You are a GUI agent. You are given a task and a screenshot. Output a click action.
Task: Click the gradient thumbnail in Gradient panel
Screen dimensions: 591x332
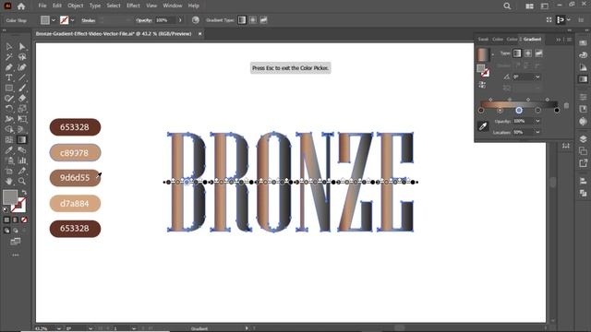[x=483, y=55]
